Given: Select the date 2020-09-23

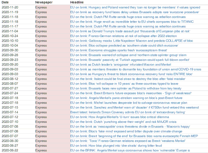Looking at the screenshot, I should click(10, 60).
